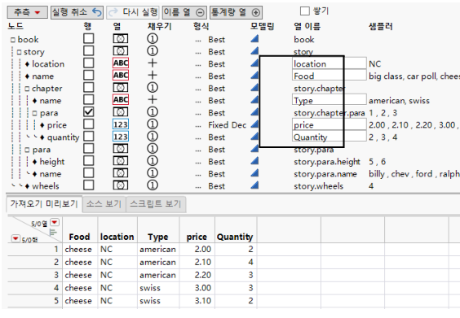This screenshot has width=460, height=318.
Task: Click the column icon for the wheels node
Action: [x=121, y=185]
